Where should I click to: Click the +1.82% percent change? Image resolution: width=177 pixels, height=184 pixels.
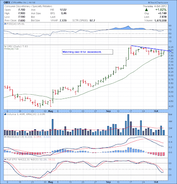point(161,10)
